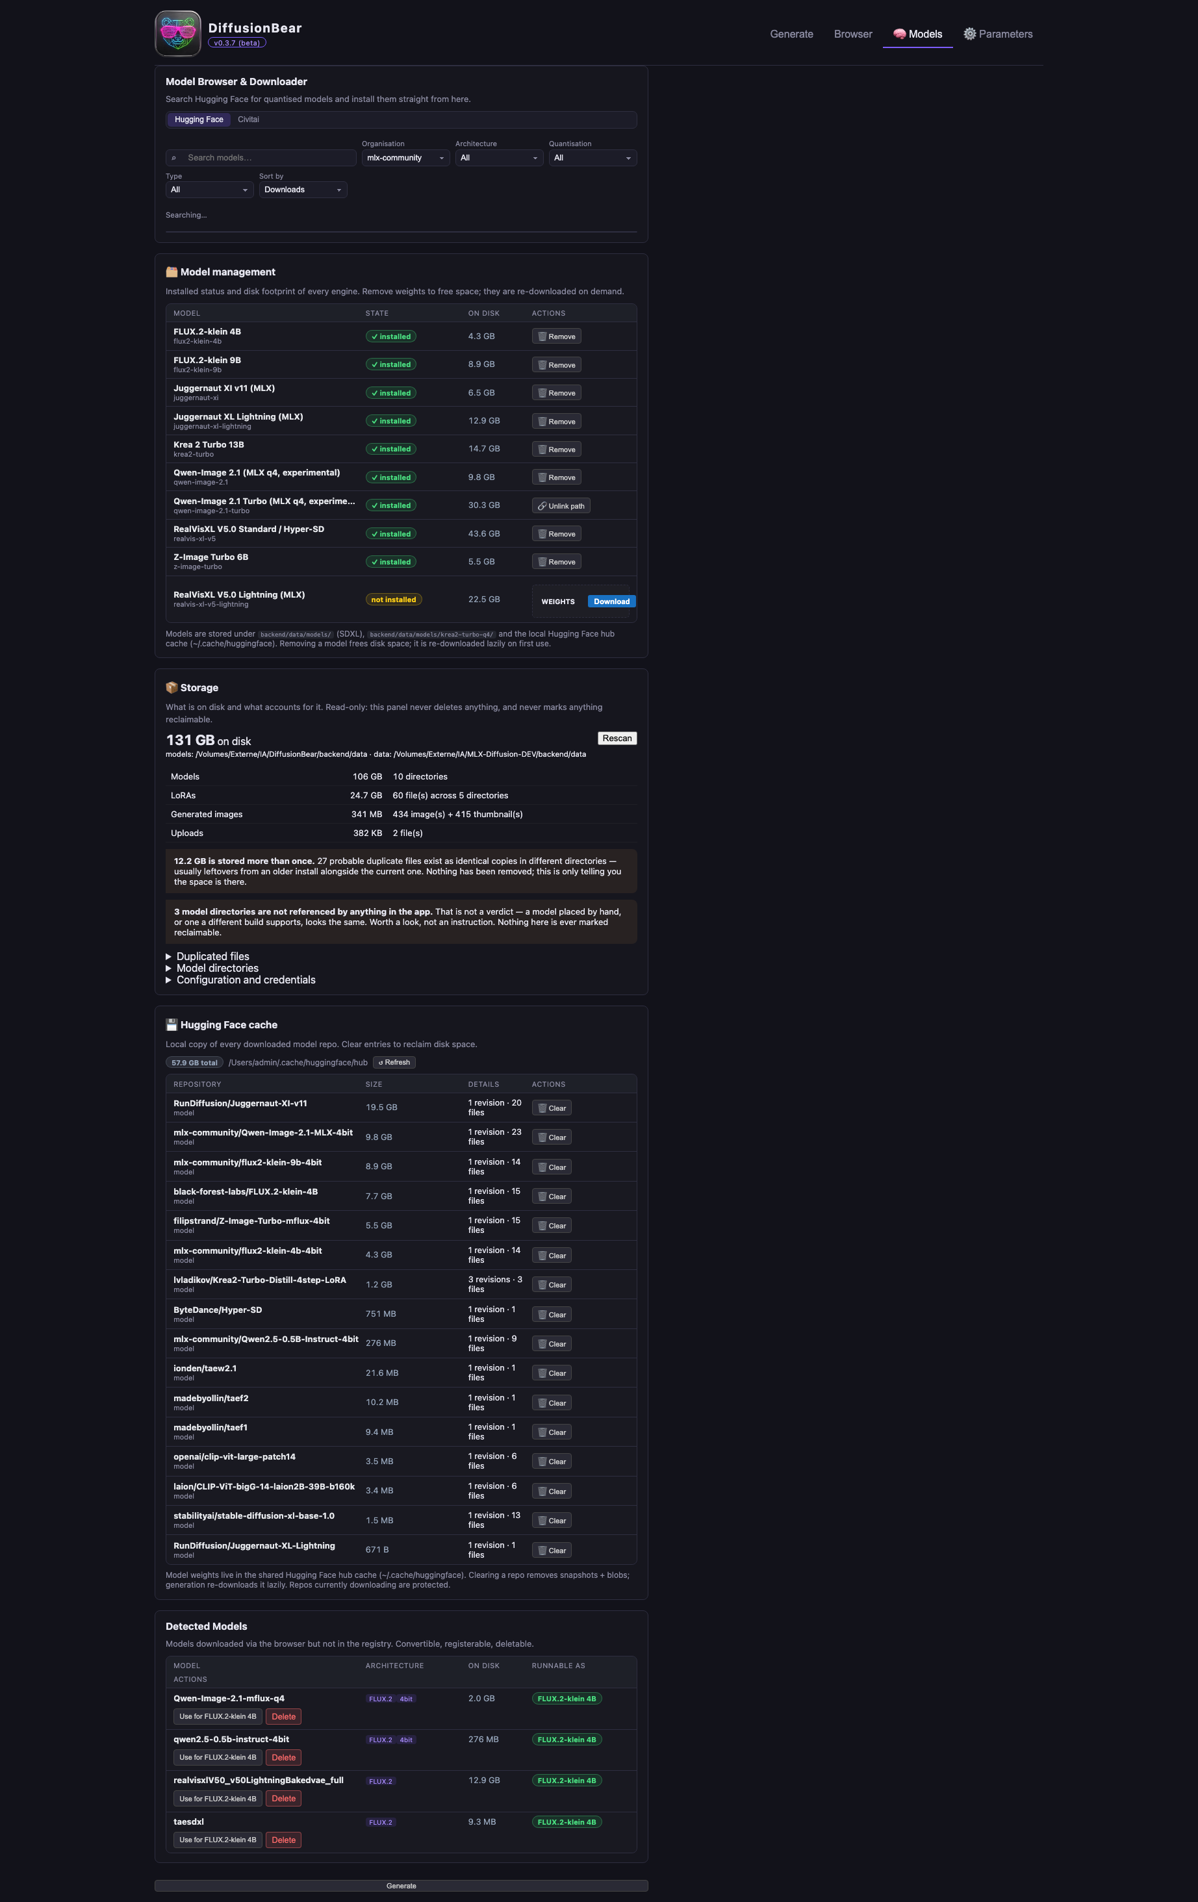Expand Configuration and credentials section
Image resolution: width=1198 pixels, height=1902 pixels.
click(x=241, y=980)
